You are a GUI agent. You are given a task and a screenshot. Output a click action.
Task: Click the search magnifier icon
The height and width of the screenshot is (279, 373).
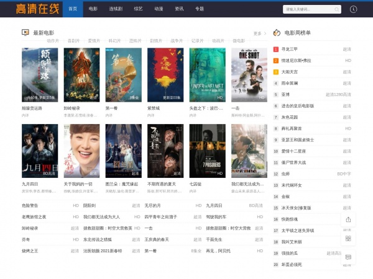pyautogui.click(x=336, y=9)
